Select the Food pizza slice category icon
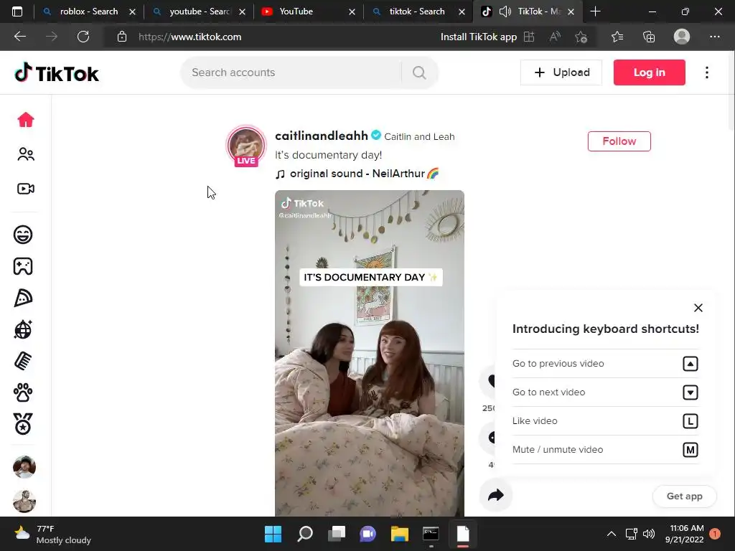The image size is (735, 551). click(23, 298)
